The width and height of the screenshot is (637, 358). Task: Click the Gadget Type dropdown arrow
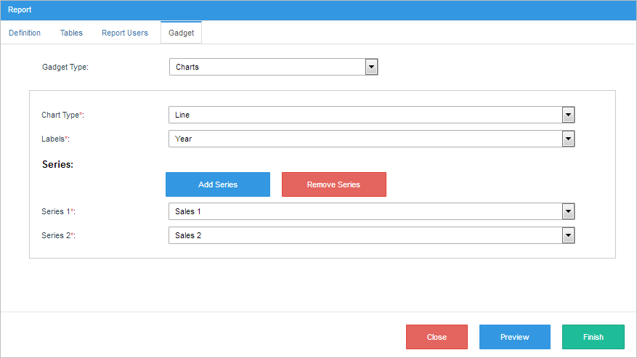(x=371, y=67)
